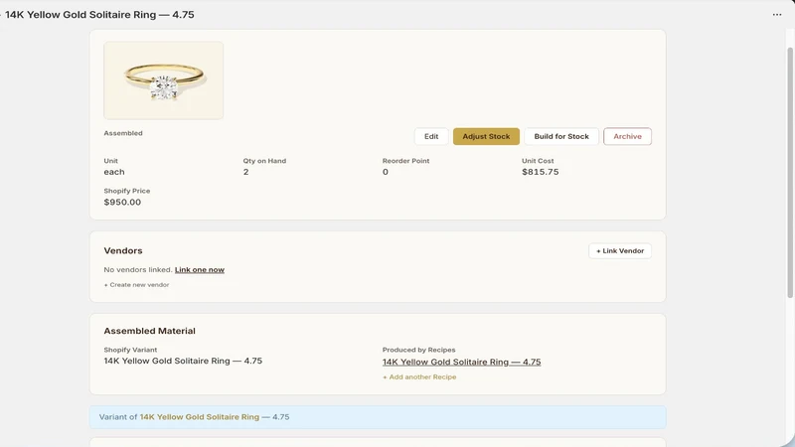Open the Adjust Stock dialog

[x=486, y=136]
